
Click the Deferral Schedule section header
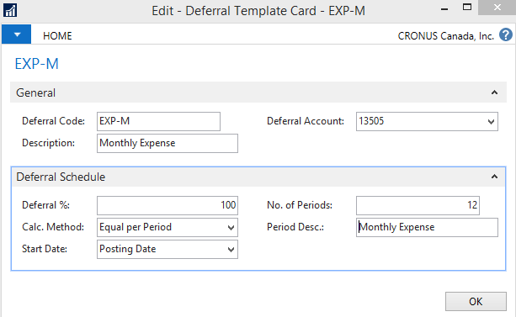(258, 177)
